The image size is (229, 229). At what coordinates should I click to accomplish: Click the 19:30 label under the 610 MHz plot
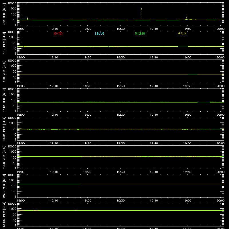(121, 86)
